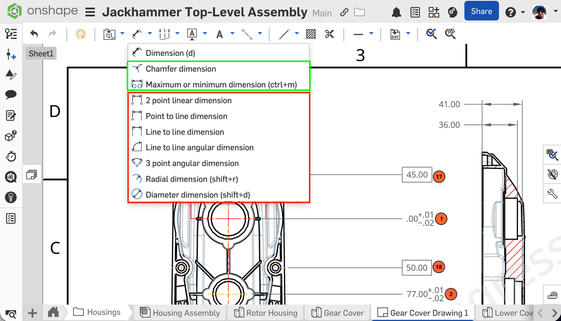Open the comments speech bubble panel
This screenshot has width=561, height=321.
tap(11, 95)
